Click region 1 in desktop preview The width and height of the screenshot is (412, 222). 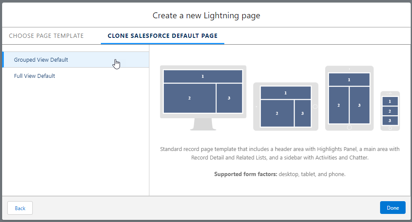pos(203,77)
